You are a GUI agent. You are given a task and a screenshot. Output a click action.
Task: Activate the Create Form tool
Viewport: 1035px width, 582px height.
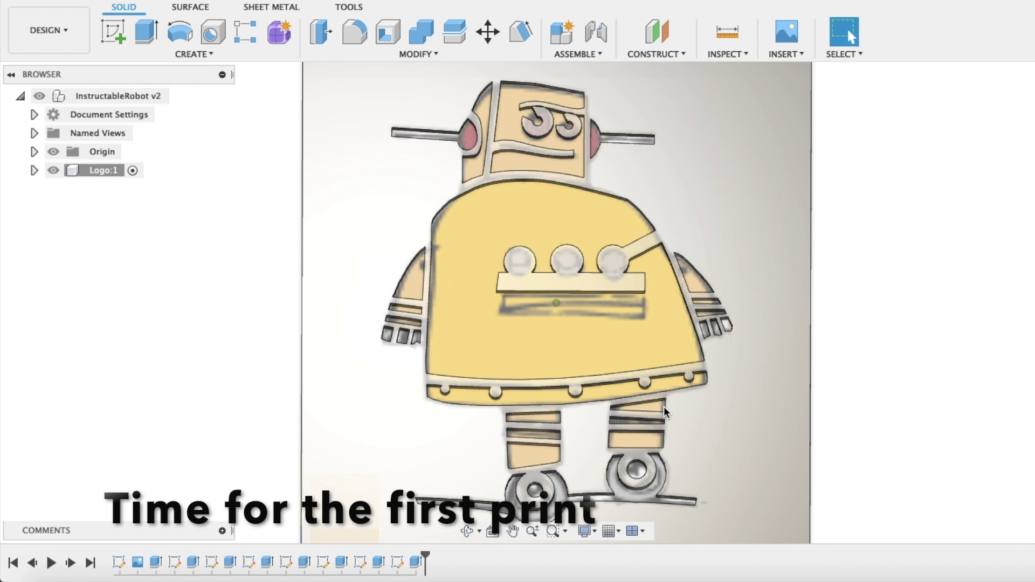click(x=279, y=31)
